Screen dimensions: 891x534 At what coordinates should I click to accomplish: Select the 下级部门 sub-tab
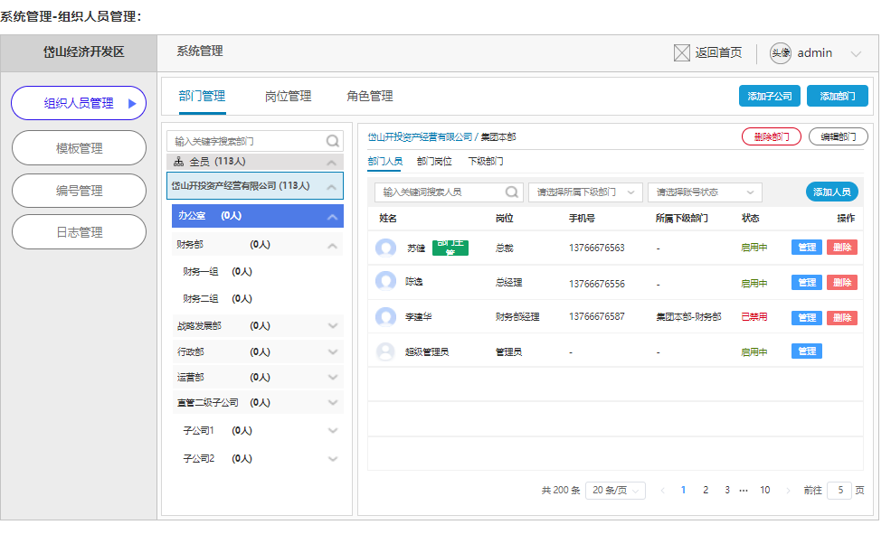pyautogui.click(x=485, y=161)
